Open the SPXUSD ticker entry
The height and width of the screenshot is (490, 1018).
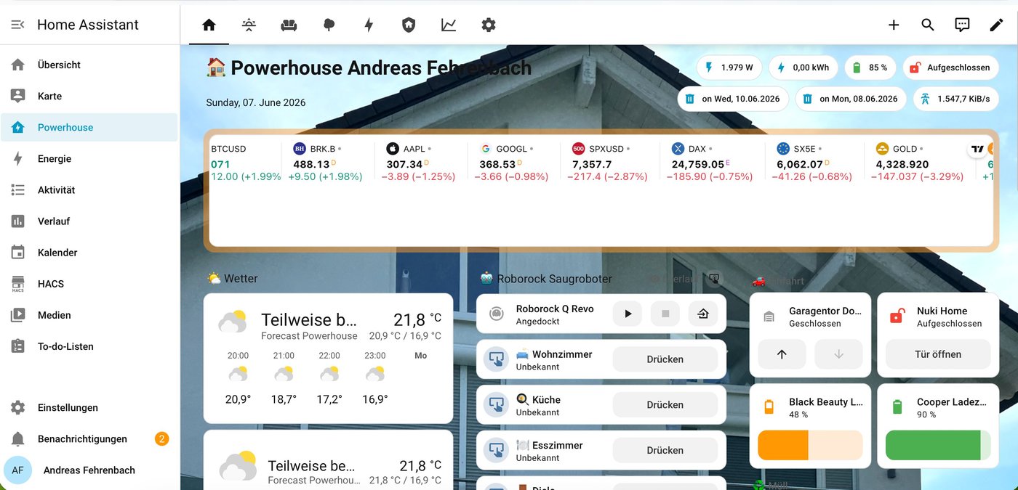click(x=609, y=163)
